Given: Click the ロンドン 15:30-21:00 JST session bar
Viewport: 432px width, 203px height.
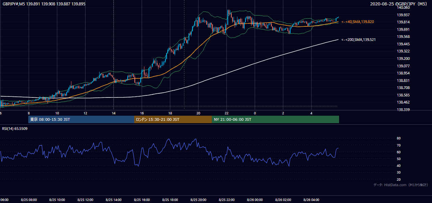Looking at the screenshot, I should pyautogui.click(x=173, y=119).
